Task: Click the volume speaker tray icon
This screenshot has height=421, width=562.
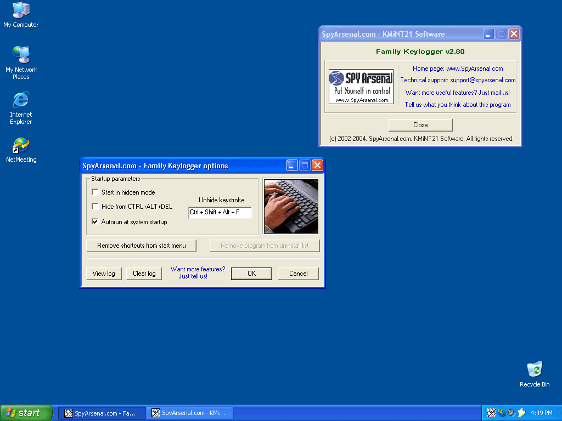Action: pos(510,413)
